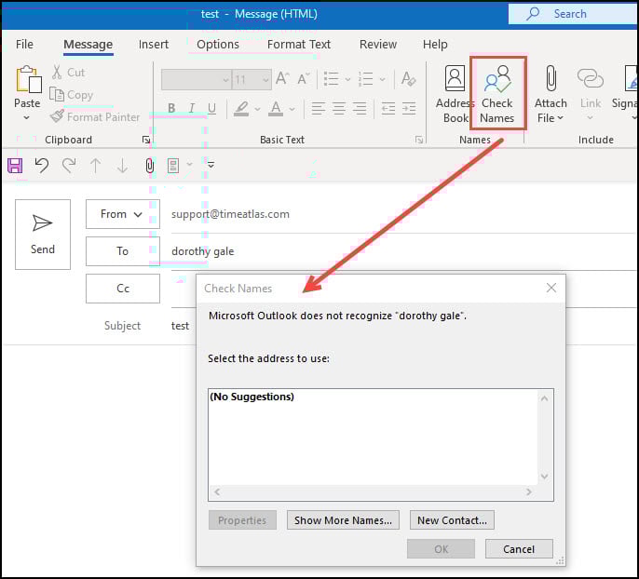Switch to the Options tab

point(218,44)
